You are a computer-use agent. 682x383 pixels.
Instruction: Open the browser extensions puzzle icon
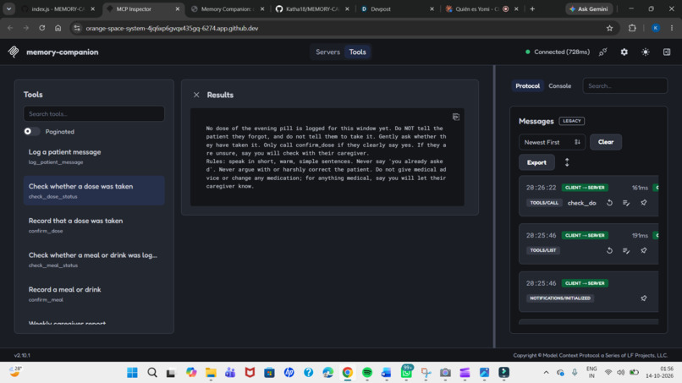tap(632, 28)
